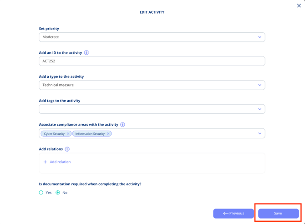
Task: Remove the Information Security tag
Action: click(x=108, y=134)
